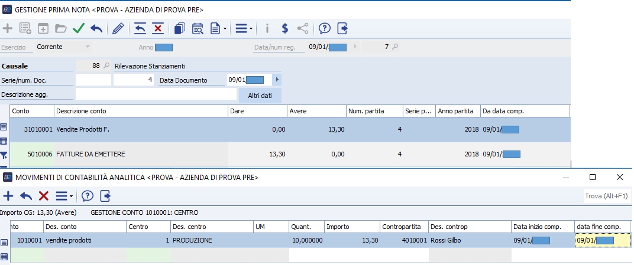The image size is (634, 265).
Task: Add new analytic movement with plus icon
Action: point(8,196)
